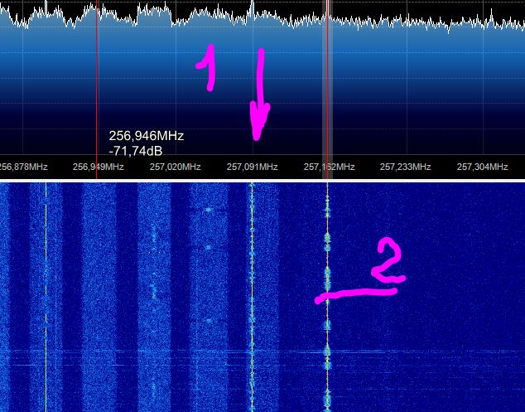Click the tip of the magenta arrow
This screenshot has width=525, height=412.
pos(258,137)
